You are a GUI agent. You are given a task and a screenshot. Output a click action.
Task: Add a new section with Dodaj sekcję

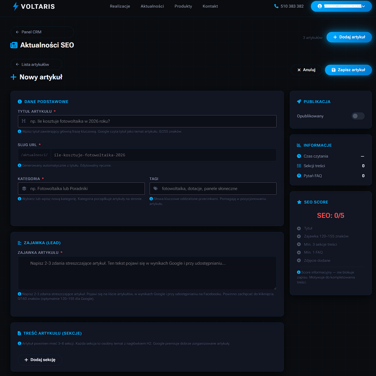[x=40, y=360]
